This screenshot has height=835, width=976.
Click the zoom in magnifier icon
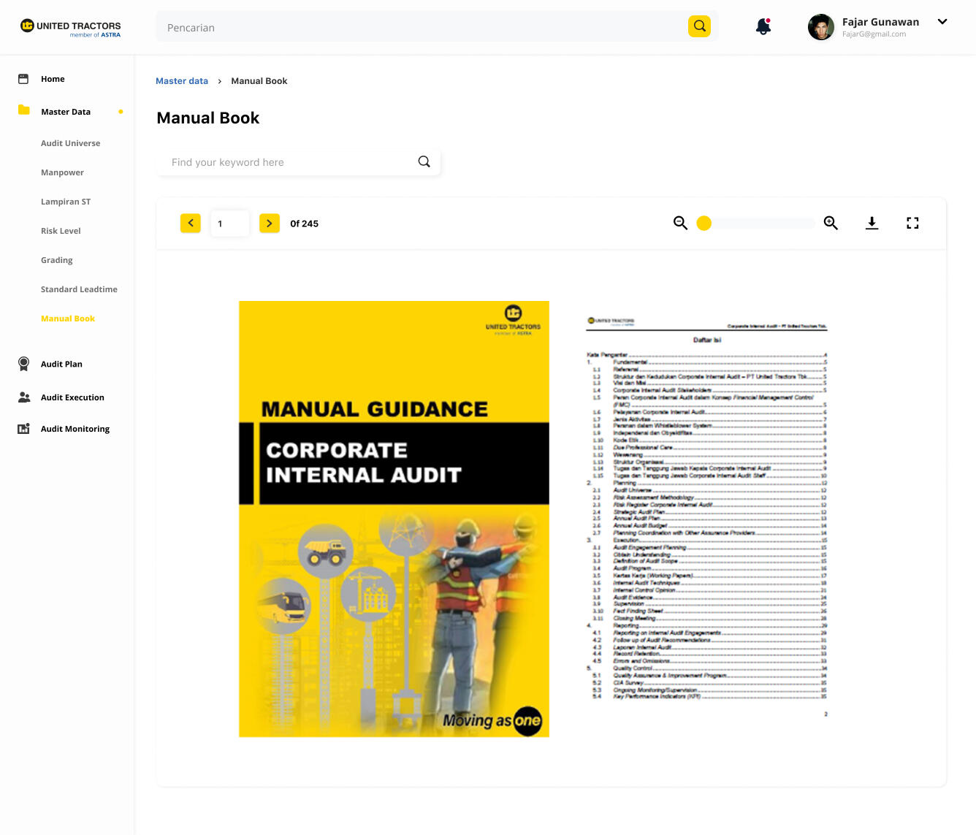831,224
